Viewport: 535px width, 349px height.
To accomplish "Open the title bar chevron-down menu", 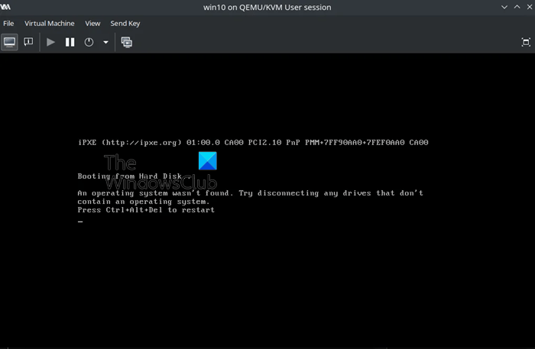I will click(x=504, y=7).
